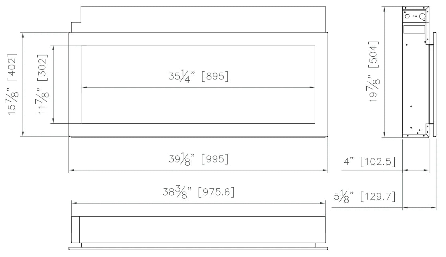Click the small left circle on control panel
Viewport: 446px width, 257px height.
407,16
